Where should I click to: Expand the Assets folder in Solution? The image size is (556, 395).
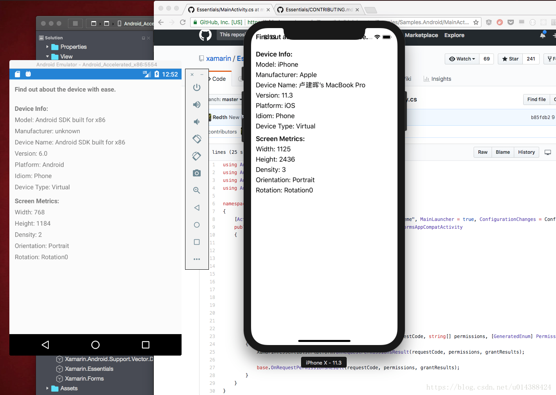[x=47, y=388]
